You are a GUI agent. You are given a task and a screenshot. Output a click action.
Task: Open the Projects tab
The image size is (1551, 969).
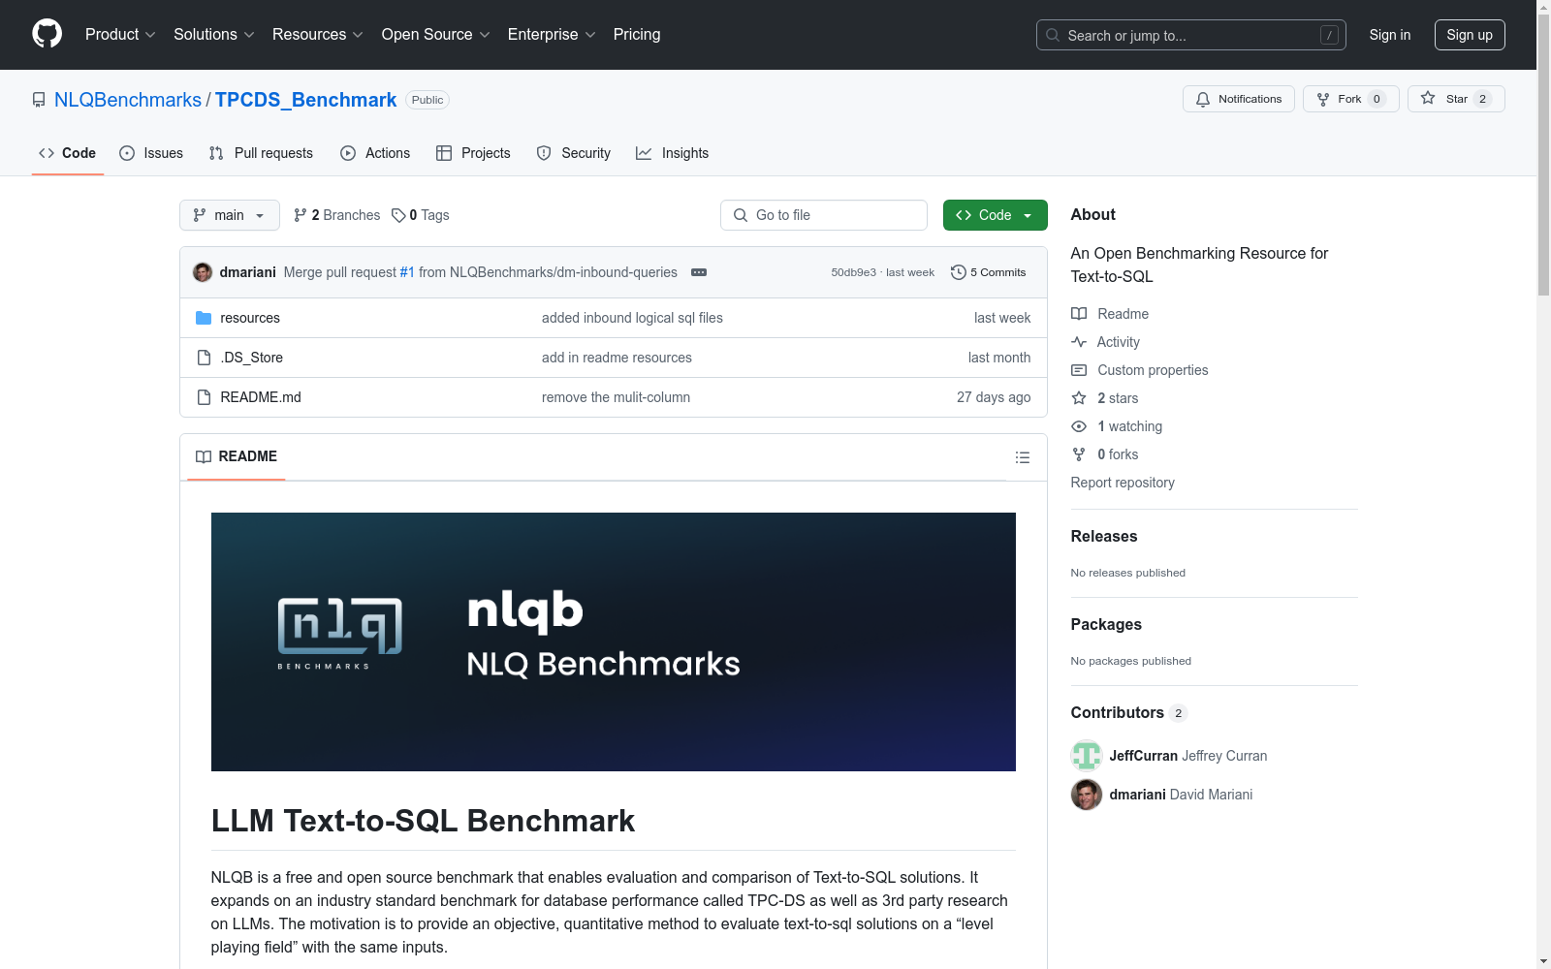(473, 153)
